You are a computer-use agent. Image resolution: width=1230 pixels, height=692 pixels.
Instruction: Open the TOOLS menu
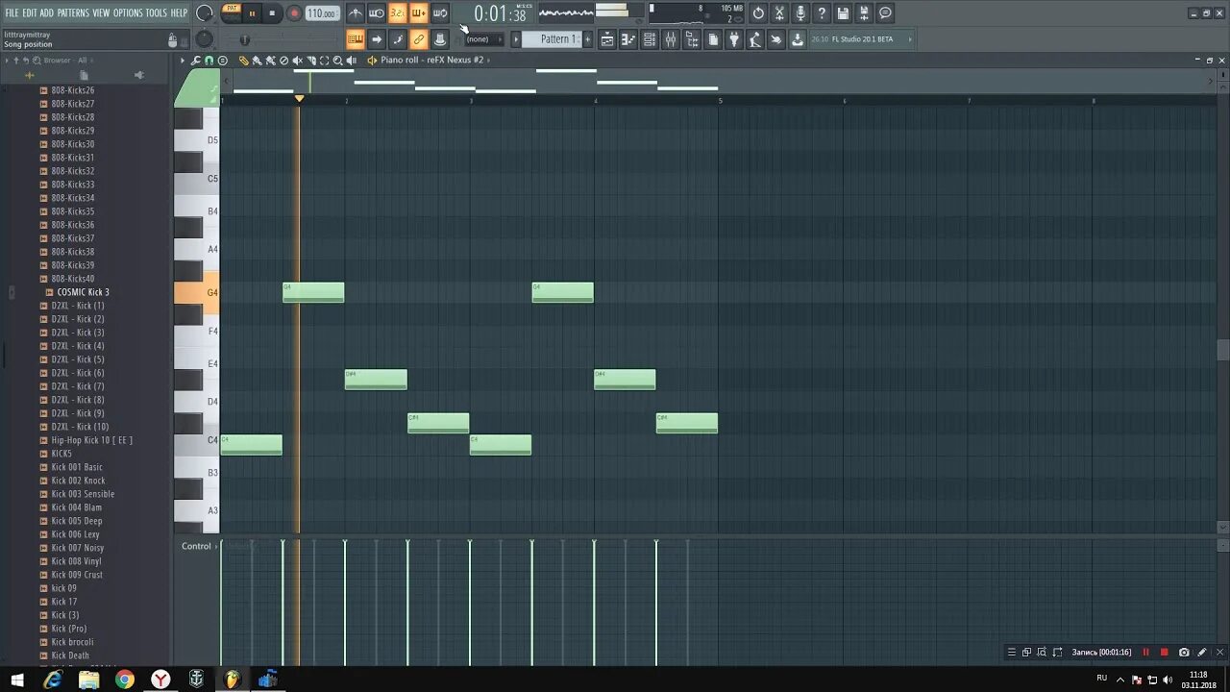tap(157, 12)
